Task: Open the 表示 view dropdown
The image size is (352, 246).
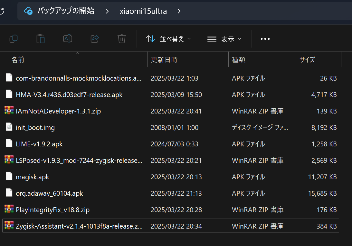Action: coord(224,39)
